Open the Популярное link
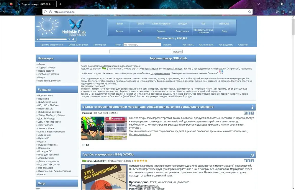The image size is (295, 190). point(100,45)
